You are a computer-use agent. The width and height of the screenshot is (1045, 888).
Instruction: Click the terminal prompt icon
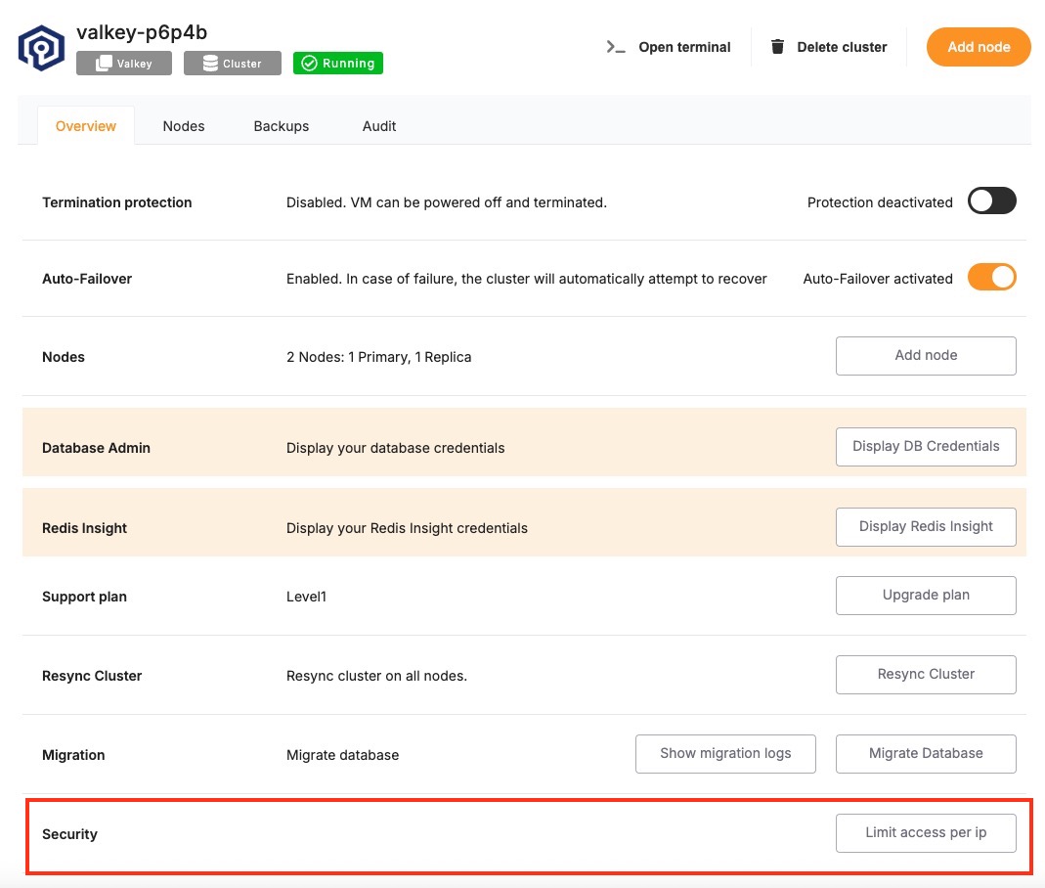616,47
